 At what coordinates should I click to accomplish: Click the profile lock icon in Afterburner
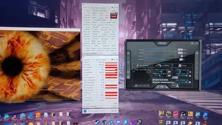(197, 53)
